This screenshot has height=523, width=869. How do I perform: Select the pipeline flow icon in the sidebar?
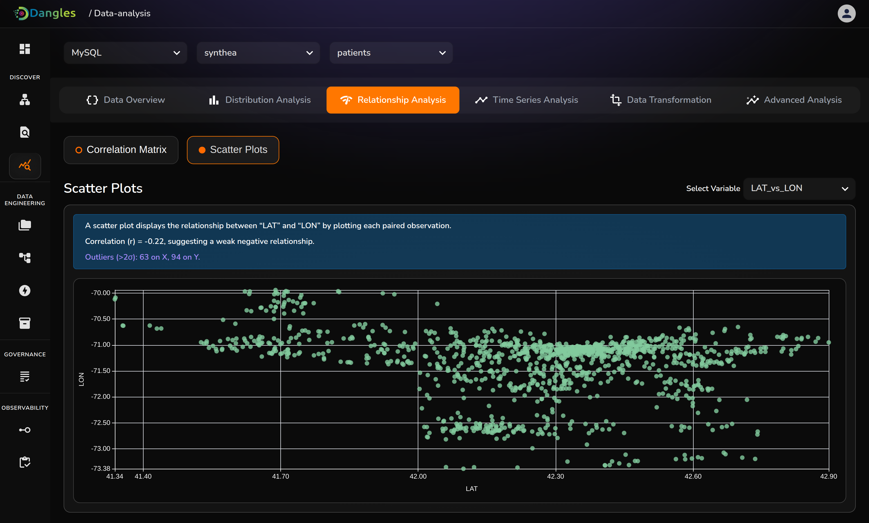point(25,258)
